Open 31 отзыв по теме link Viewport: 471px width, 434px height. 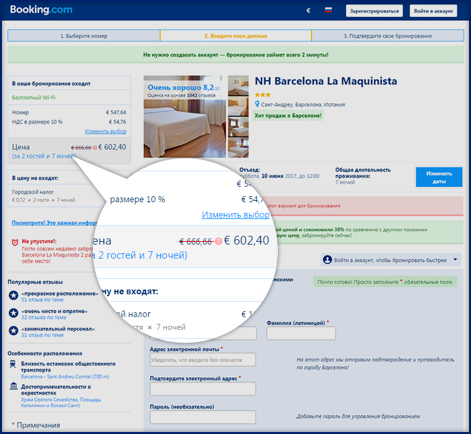click(x=42, y=335)
